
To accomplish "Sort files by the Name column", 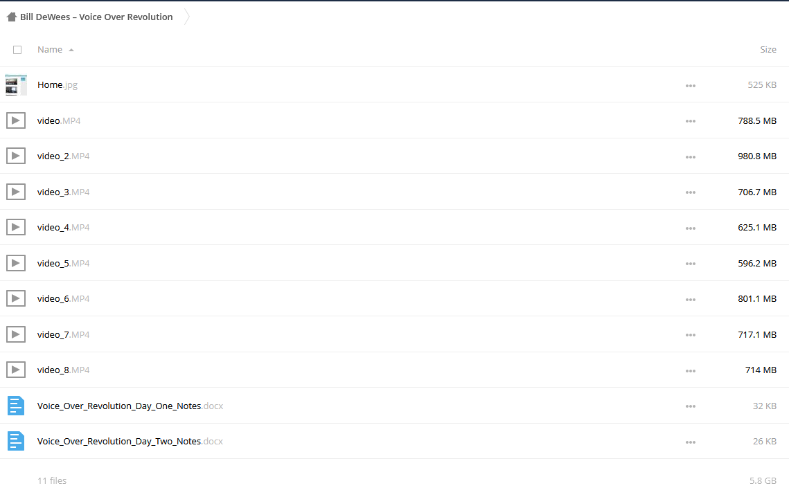I will pos(50,50).
